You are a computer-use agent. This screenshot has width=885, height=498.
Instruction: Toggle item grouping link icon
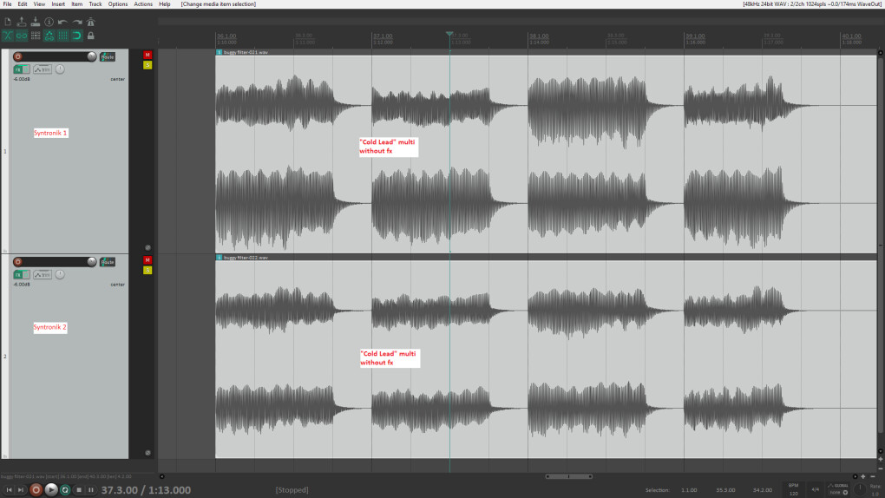coord(22,36)
